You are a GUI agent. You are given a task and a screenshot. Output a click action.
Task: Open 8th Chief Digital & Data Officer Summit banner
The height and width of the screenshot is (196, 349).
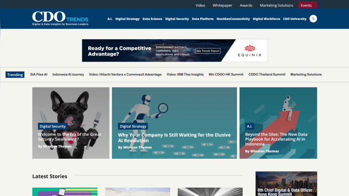point(286,184)
